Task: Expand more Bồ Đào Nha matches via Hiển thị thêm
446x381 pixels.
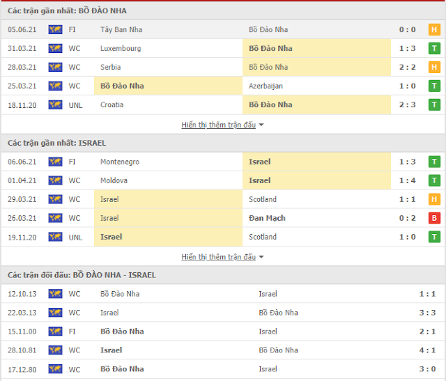Action: 218,125
